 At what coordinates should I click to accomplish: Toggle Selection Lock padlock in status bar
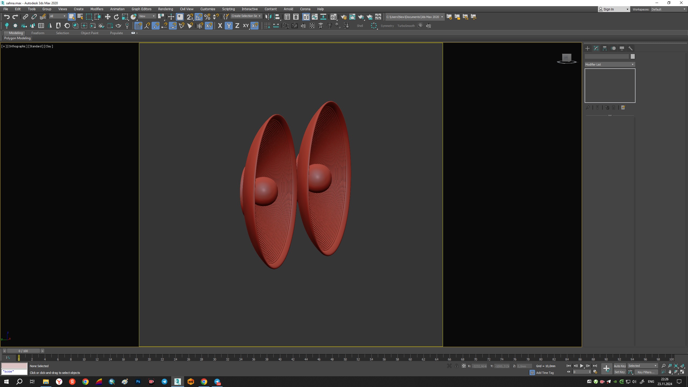pyautogui.click(x=456, y=366)
